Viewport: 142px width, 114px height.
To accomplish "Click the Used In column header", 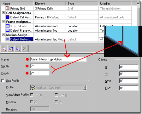I will [x=115, y=3].
